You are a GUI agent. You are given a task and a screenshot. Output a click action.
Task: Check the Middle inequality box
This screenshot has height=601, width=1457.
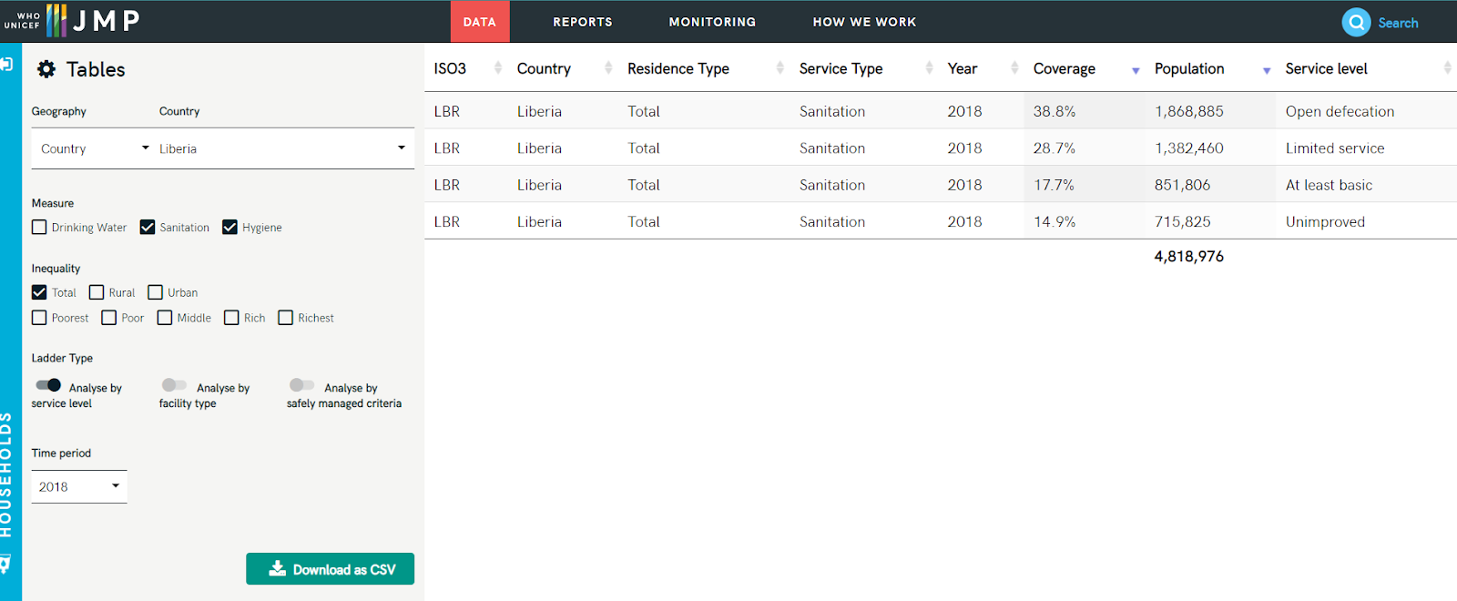(x=165, y=318)
